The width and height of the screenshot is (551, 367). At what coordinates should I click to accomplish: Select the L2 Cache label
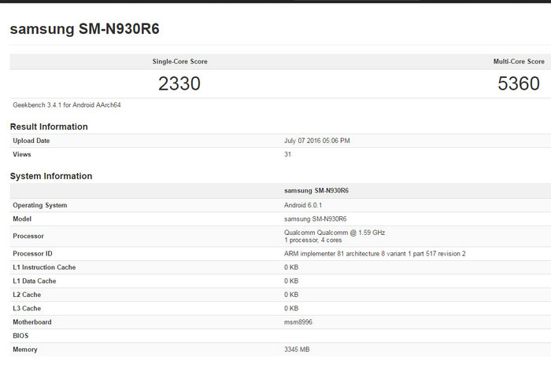click(x=27, y=295)
